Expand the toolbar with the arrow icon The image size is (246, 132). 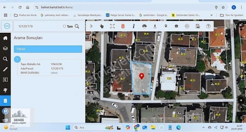coord(91,26)
